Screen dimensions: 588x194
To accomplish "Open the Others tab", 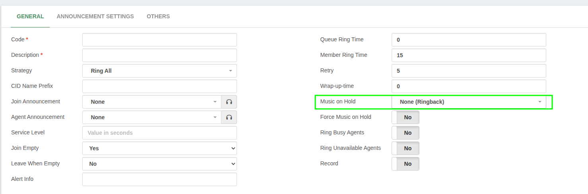I will 158,16.
